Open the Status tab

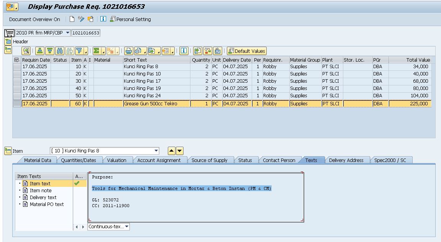[x=245, y=160]
